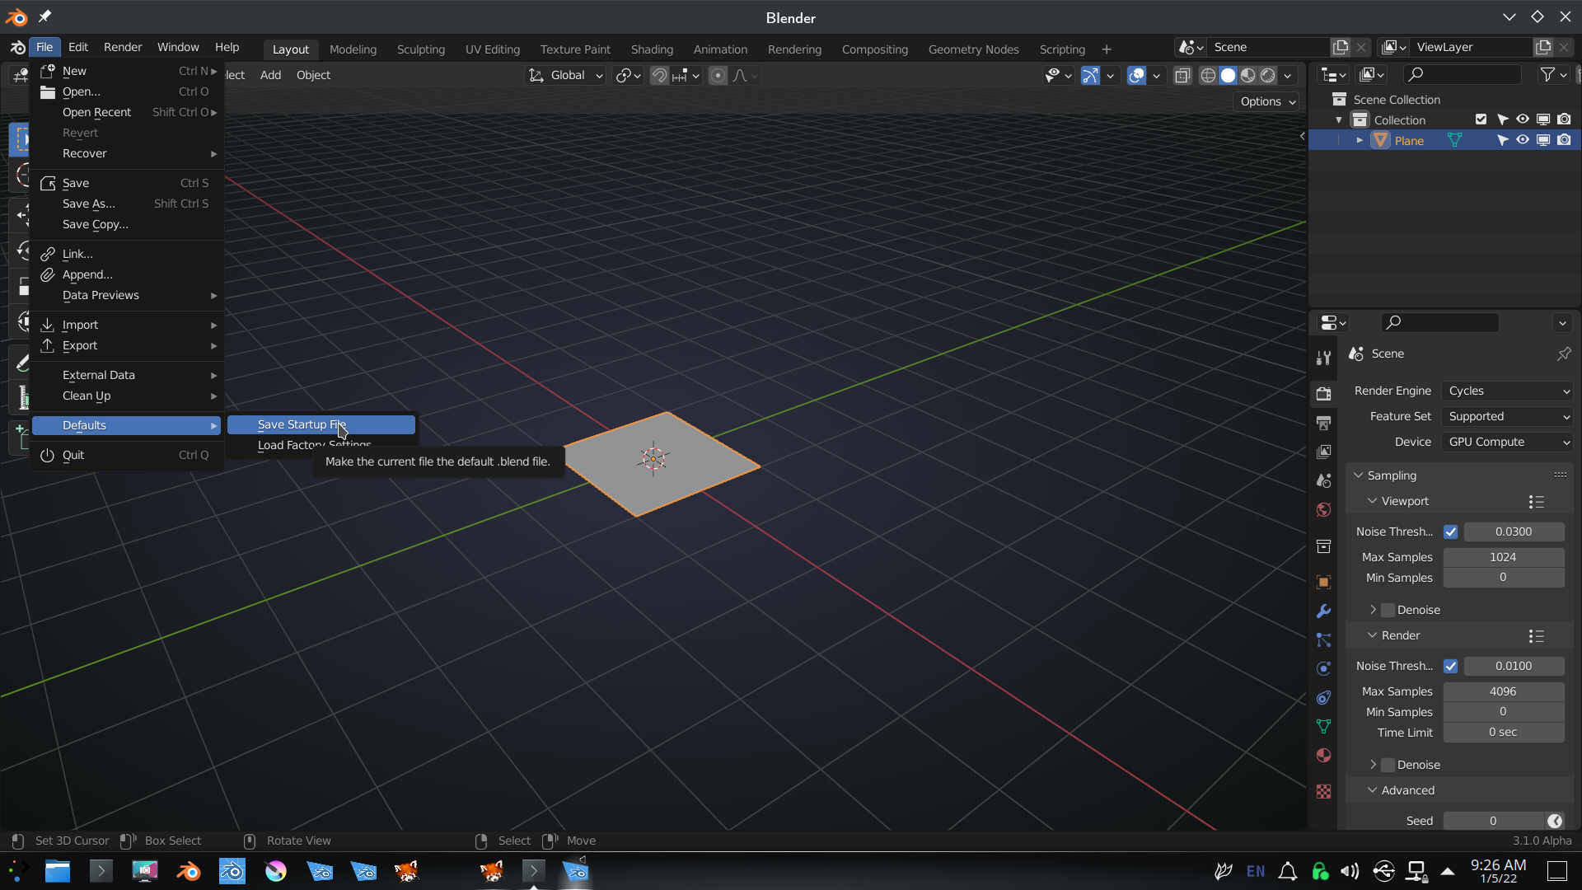
Task: Open the Output properties printer tab
Action: tap(1323, 423)
